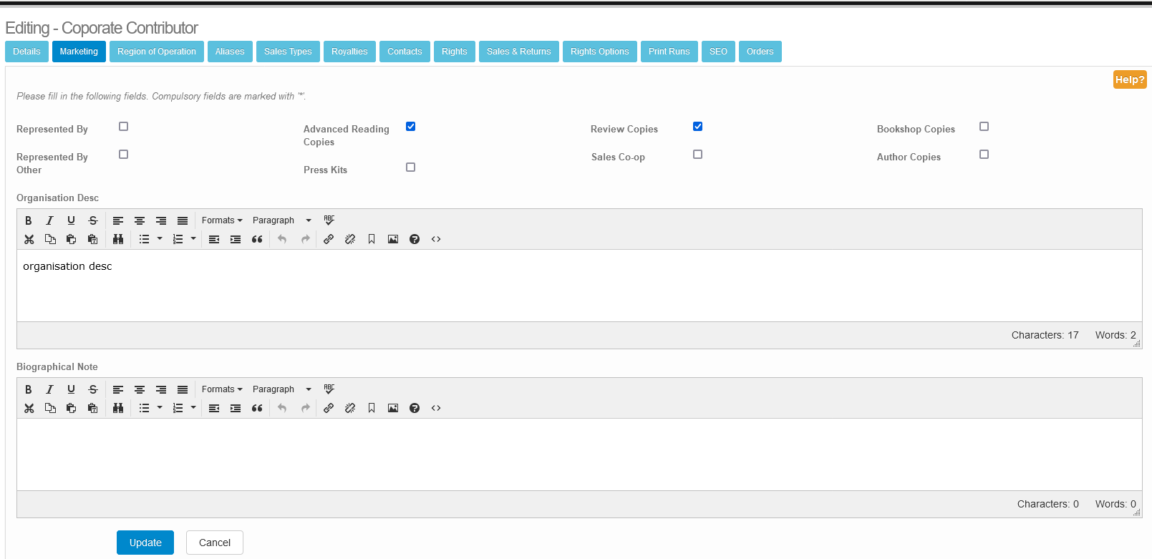Open Formats dropdown in Organisation Desc editor
Image resolution: width=1152 pixels, height=559 pixels.
222,220
